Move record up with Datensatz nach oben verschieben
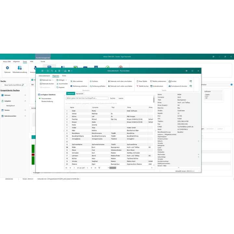234x234 pixels. (x=120, y=81)
